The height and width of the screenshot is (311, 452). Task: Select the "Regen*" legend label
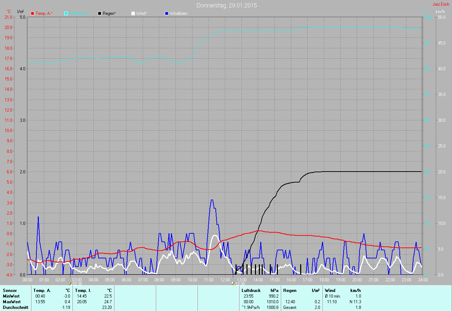(x=109, y=13)
